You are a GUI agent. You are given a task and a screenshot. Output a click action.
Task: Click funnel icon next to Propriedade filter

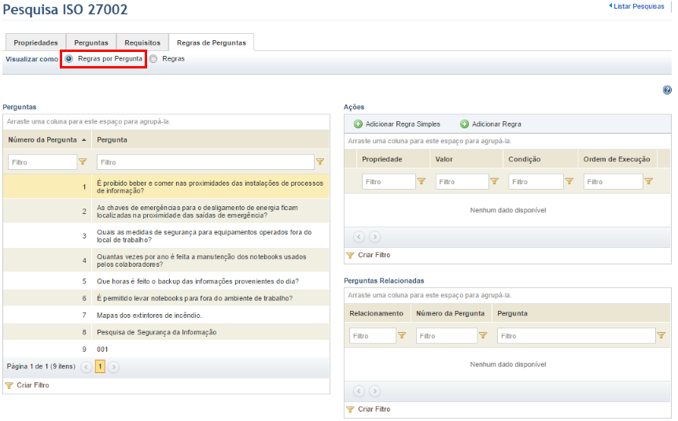click(421, 181)
